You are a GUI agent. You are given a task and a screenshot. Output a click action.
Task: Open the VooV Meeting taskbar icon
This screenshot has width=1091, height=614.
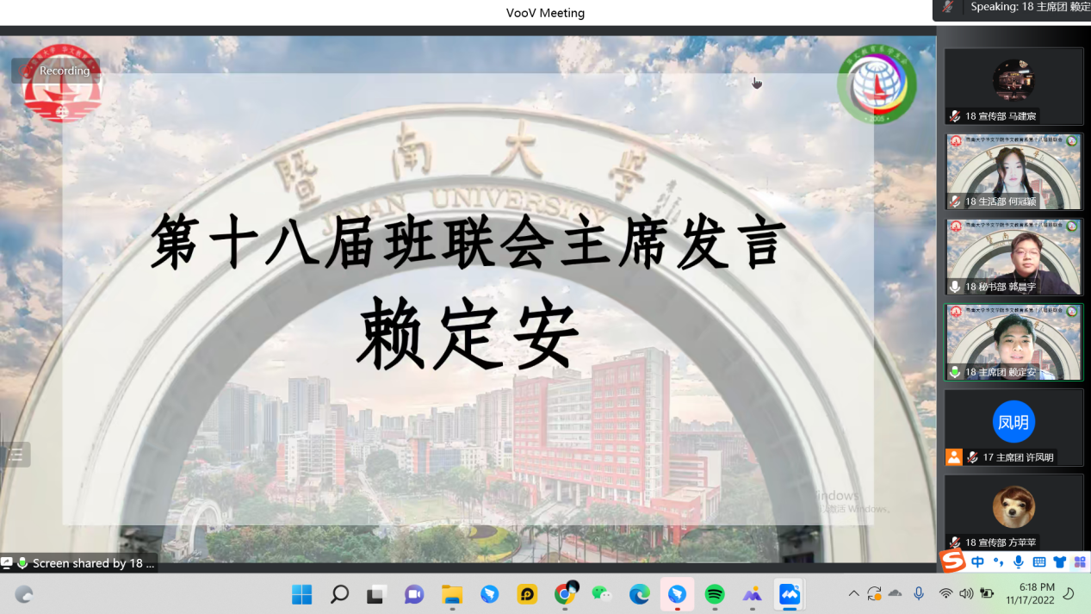click(790, 594)
